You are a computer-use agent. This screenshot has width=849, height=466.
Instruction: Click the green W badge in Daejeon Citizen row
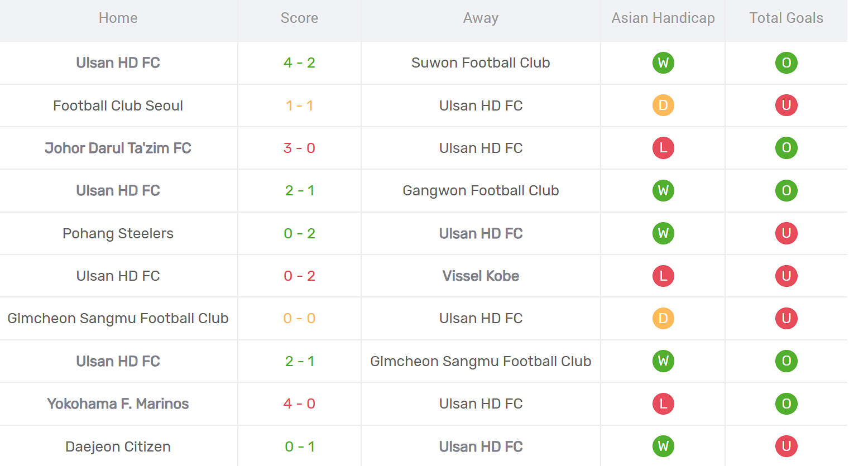click(x=663, y=446)
